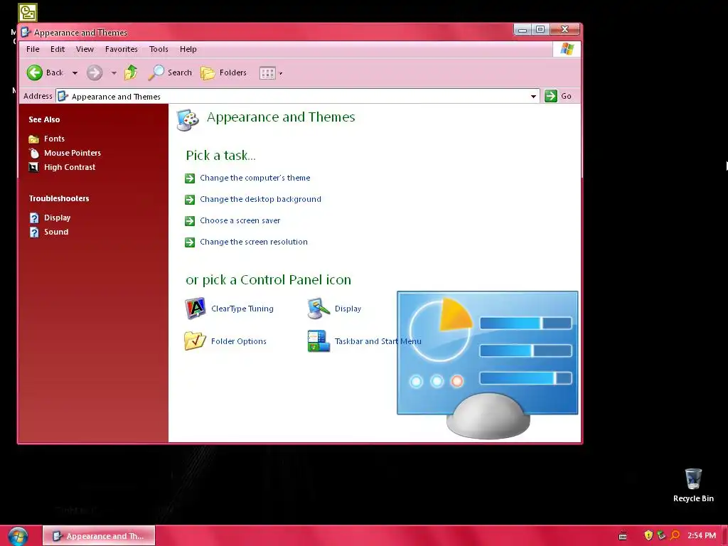Image resolution: width=728 pixels, height=546 pixels.
Task: Open Folder Options icon
Action: point(195,341)
